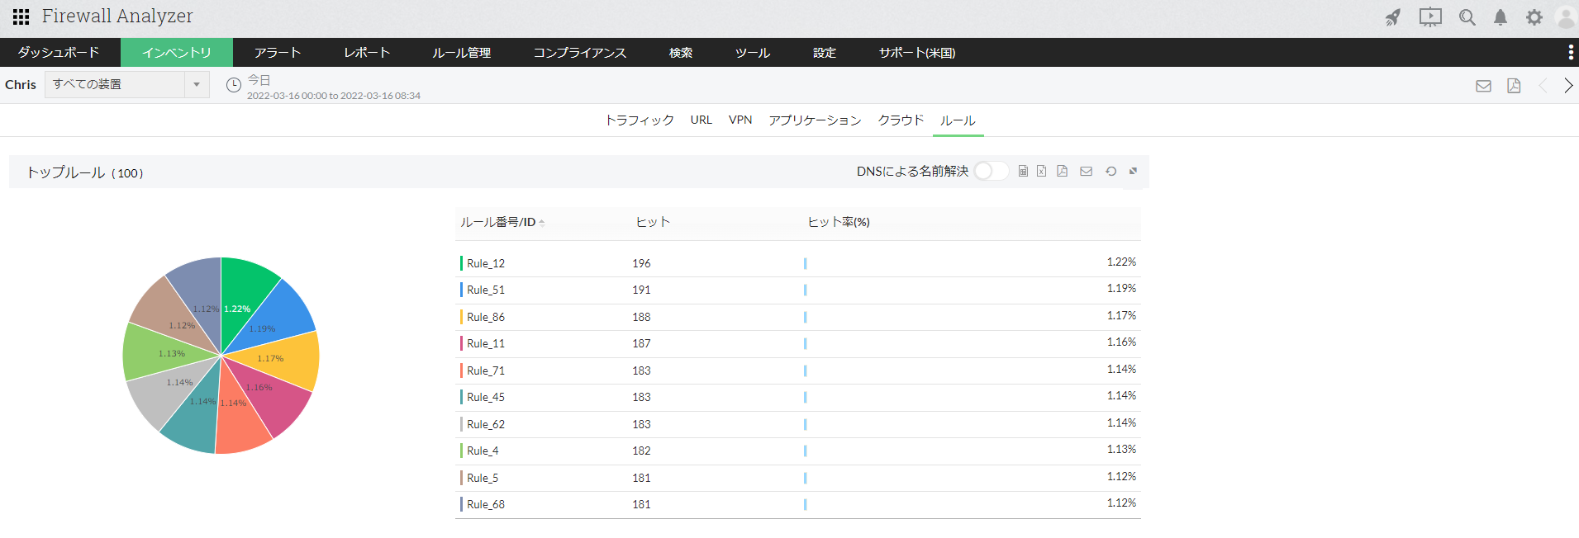1579x538 pixels.
Task: Click the user profile avatar
Action: click(x=1565, y=17)
